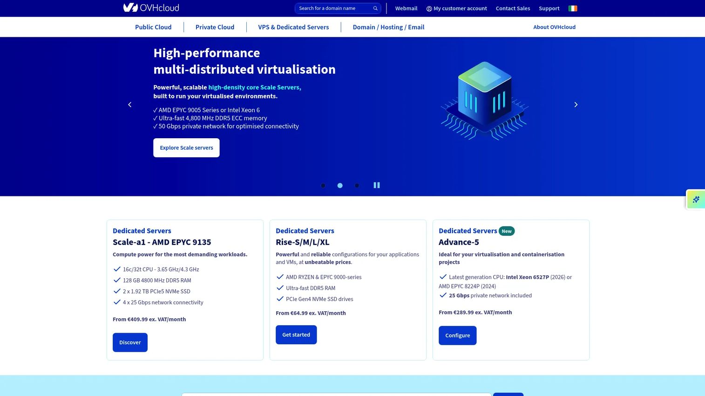Image resolution: width=705 pixels, height=396 pixels.
Task: Open the floating AI assistant widget
Action: (x=696, y=200)
